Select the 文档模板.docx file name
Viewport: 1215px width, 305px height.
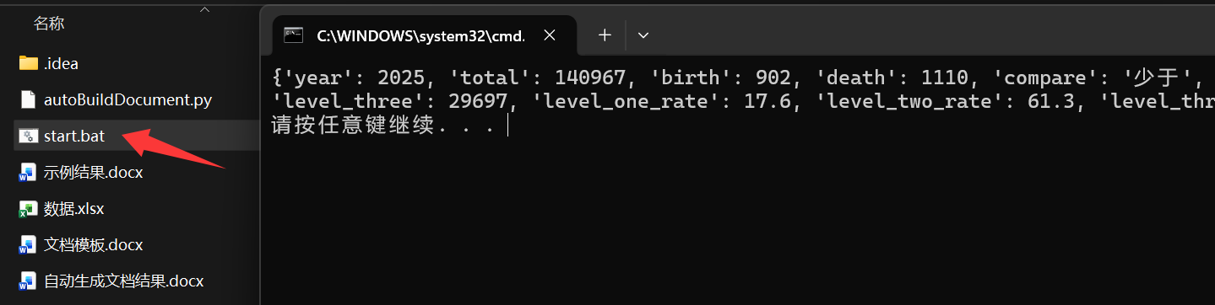93,245
